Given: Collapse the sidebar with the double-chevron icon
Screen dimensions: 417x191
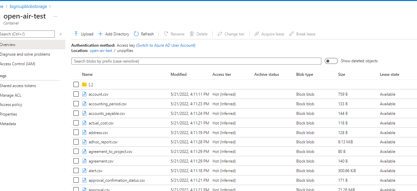Looking at the screenshot, I should click(x=60, y=34).
